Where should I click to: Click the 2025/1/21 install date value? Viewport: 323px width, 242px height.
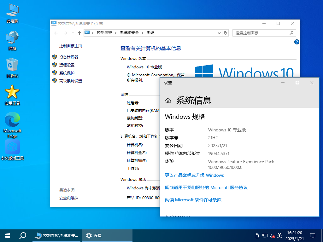click(x=218, y=146)
